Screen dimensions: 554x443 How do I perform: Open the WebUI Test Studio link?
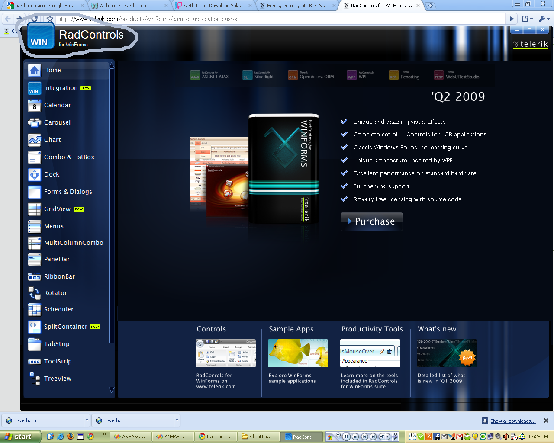[x=457, y=75]
